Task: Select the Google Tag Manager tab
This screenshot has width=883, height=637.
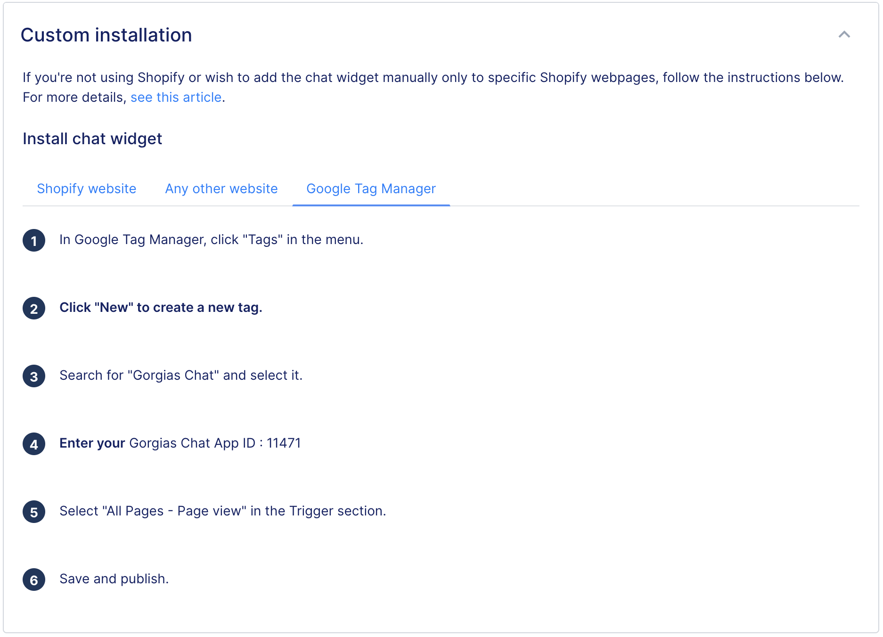Action: click(371, 188)
